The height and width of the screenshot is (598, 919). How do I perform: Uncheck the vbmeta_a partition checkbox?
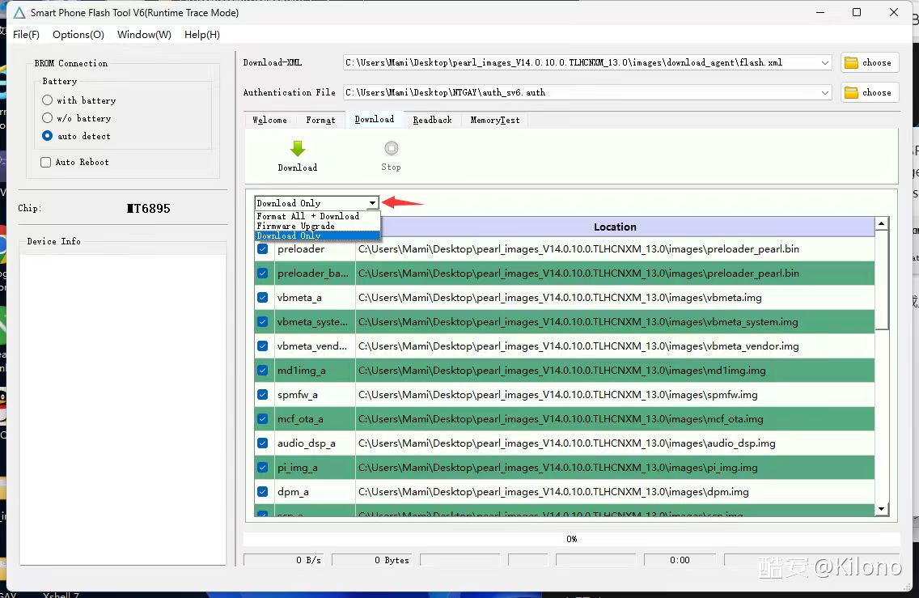263,298
